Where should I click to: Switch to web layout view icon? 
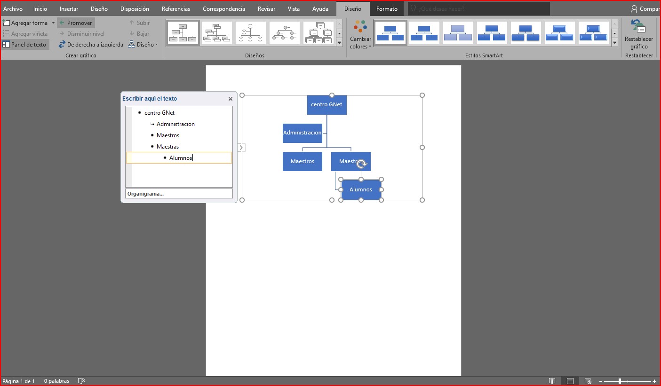(588, 381)
